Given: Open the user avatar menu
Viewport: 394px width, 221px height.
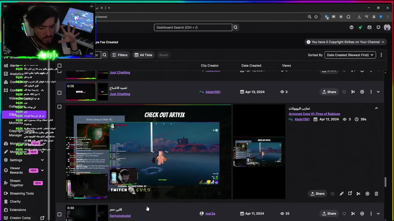Looking at the screenshot, I should pos(387,27).
